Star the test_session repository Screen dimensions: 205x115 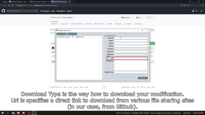click(x=138, y=18)
